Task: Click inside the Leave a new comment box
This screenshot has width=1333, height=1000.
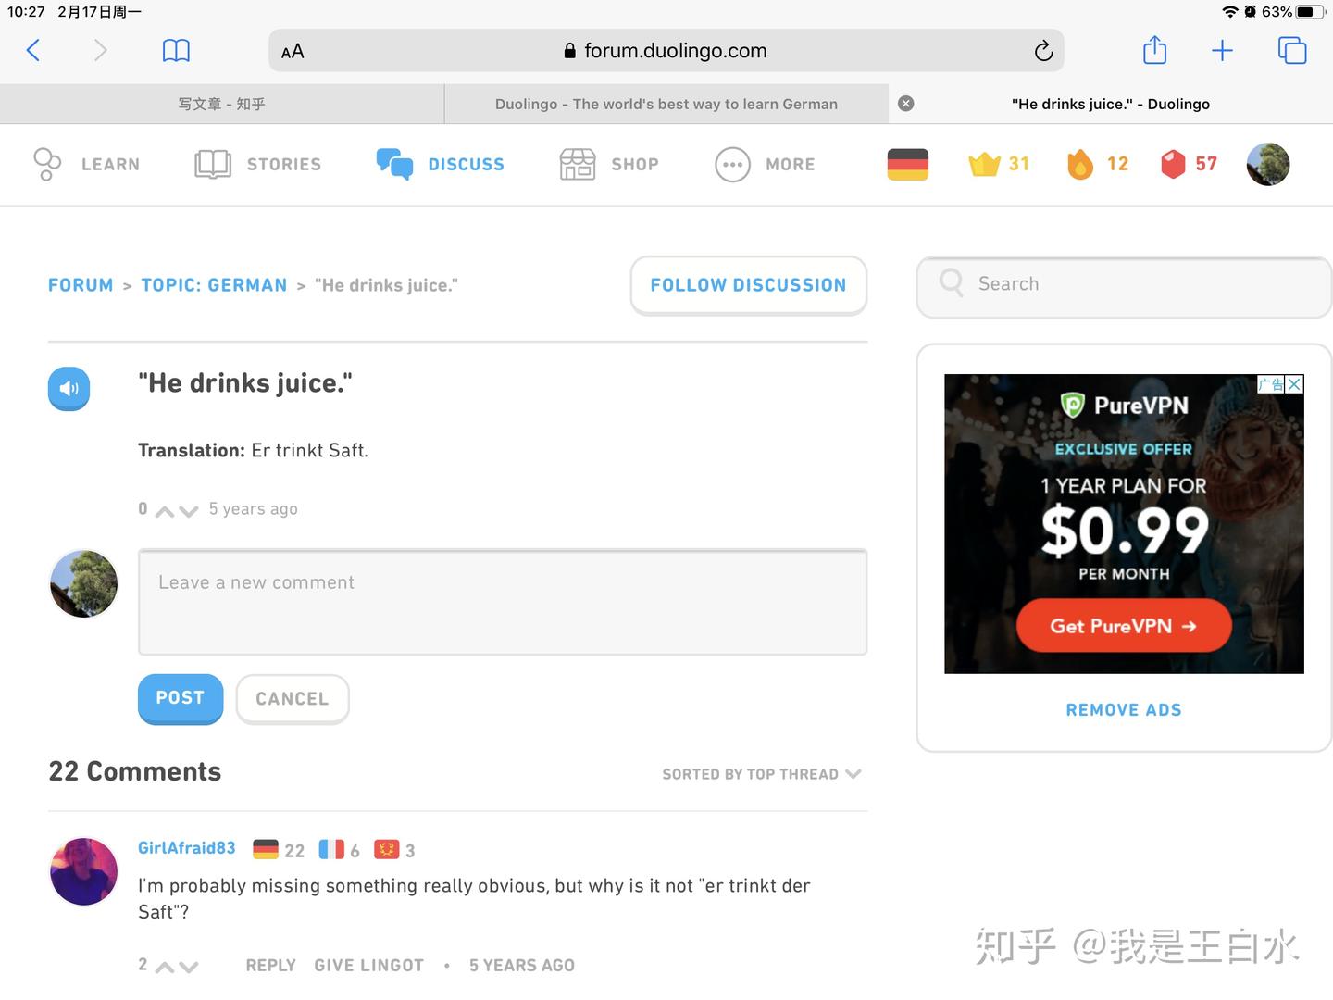Action: [503, 602]
